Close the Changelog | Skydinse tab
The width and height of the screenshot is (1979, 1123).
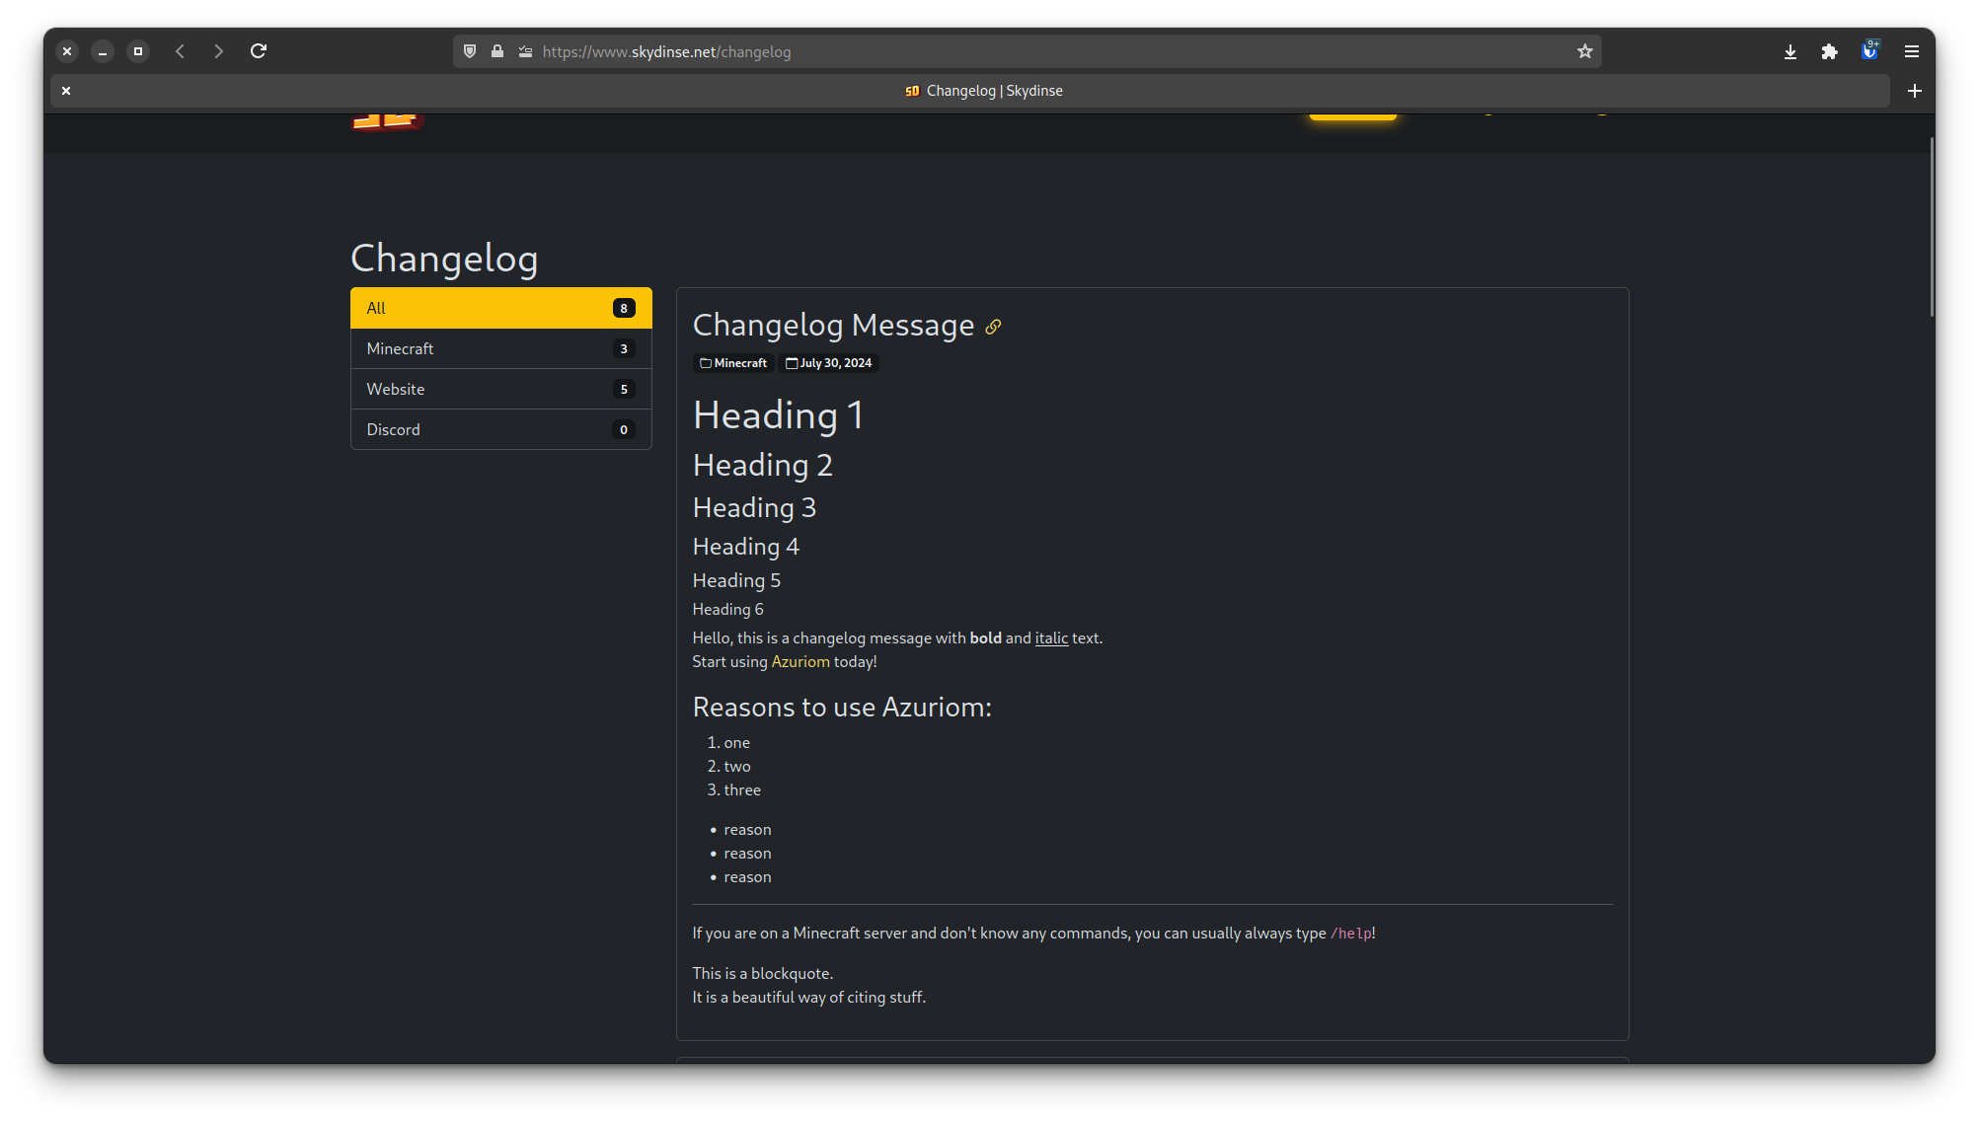[x=66, y=91]
